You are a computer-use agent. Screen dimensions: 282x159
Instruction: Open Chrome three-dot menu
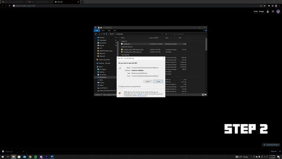tap(279, 6)
